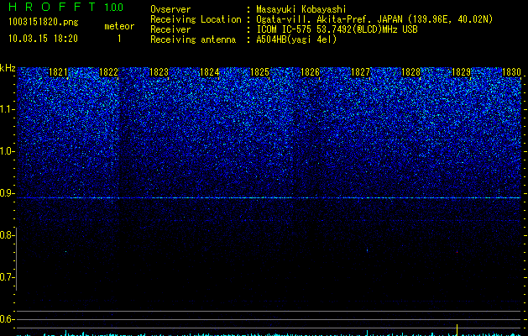Click the 1827 time marker
The image size is (528, 336).
360,71
